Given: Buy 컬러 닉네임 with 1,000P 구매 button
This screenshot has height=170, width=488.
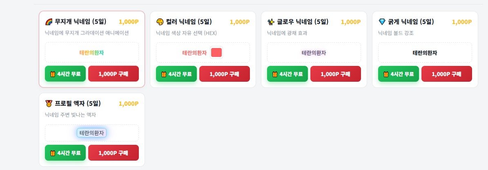Looking at the screenshot, I should pos(224,74).
